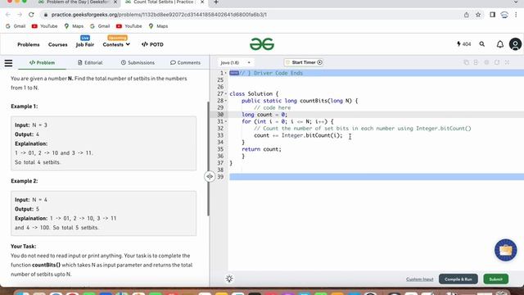524x295 pixels.
Task: Click Start Timer toggle
Action: [x=304, y=62]
